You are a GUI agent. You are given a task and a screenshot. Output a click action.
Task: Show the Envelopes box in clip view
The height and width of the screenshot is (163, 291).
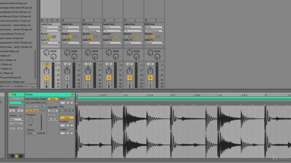21,156
